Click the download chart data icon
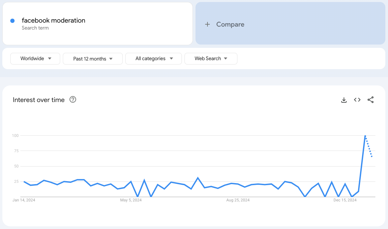Image resolution: width=388 pixels, height=229 pixels. [x=344, y=100]
